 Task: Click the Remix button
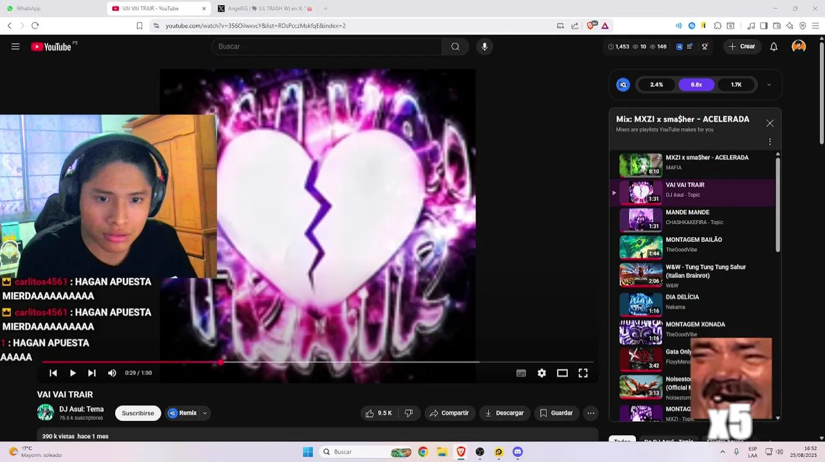182,413
